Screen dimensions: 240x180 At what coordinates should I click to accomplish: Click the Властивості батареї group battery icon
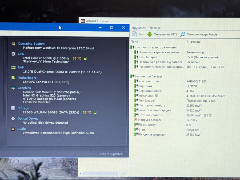point(132,76)
